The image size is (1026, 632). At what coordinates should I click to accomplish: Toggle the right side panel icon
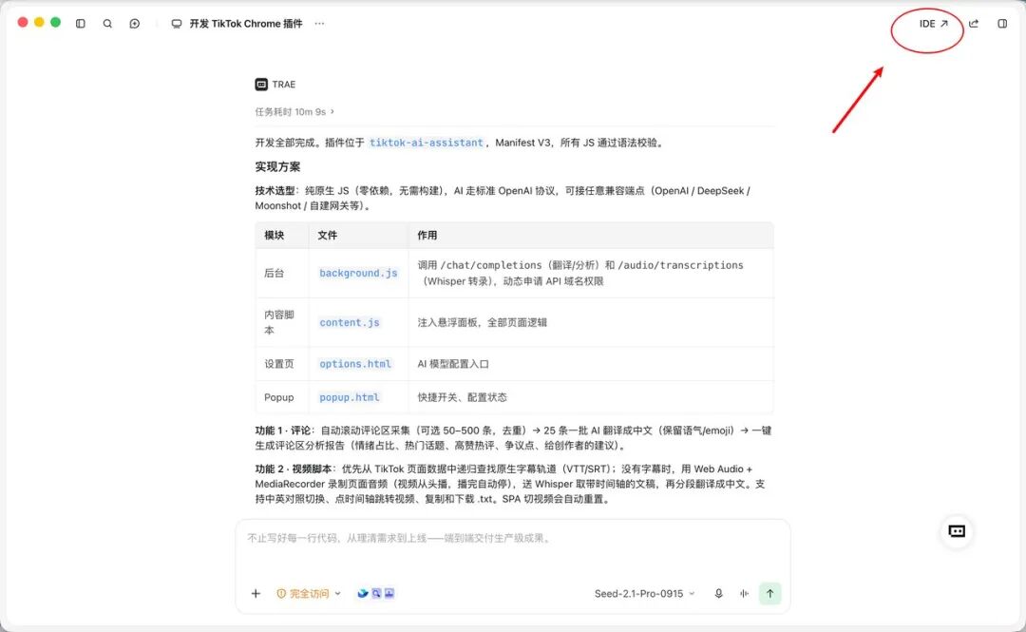pyautogui.click(x=1002, y=24)
